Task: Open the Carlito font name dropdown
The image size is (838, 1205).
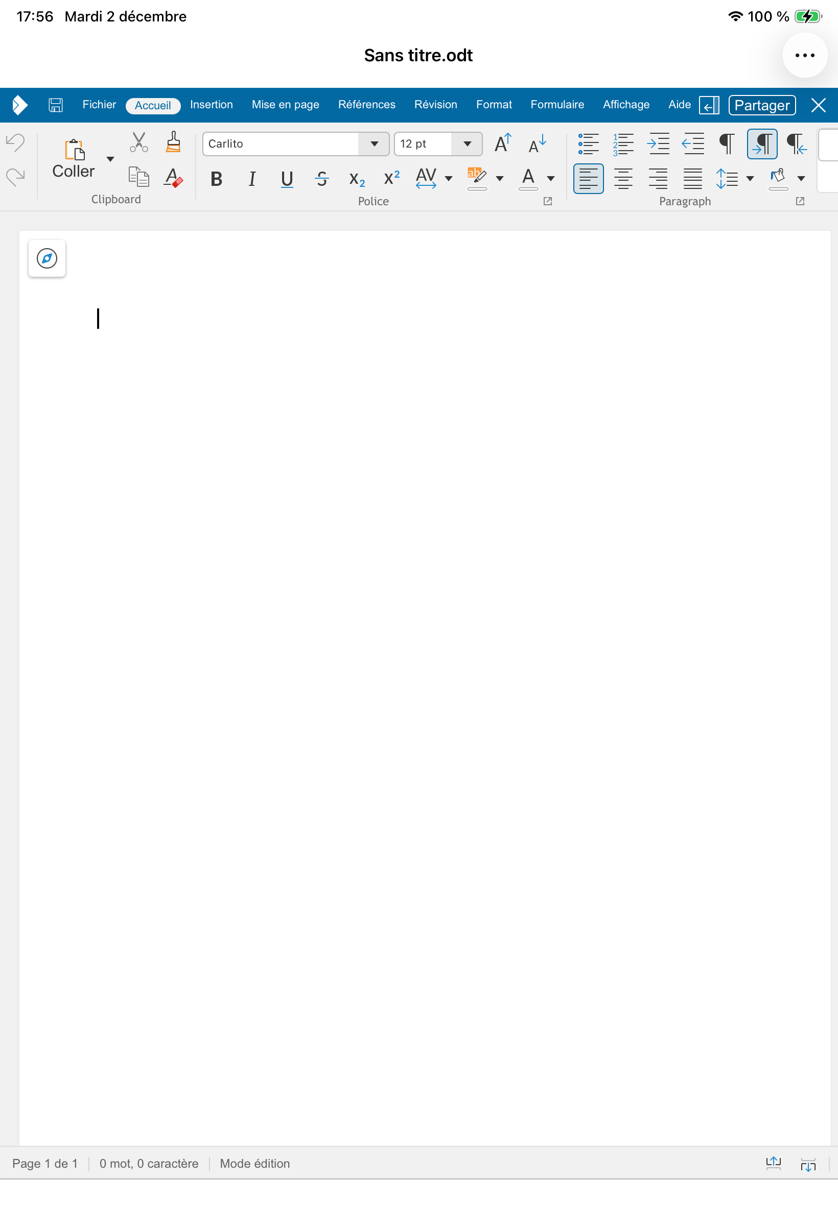Action: point(374,144)
